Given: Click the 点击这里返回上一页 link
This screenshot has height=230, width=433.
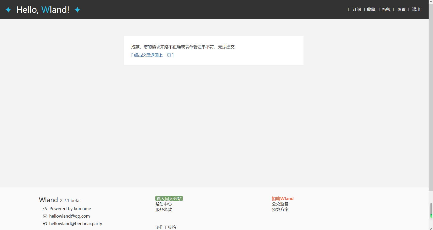Looking at the screenshot, I should click(x=152, y=55).
